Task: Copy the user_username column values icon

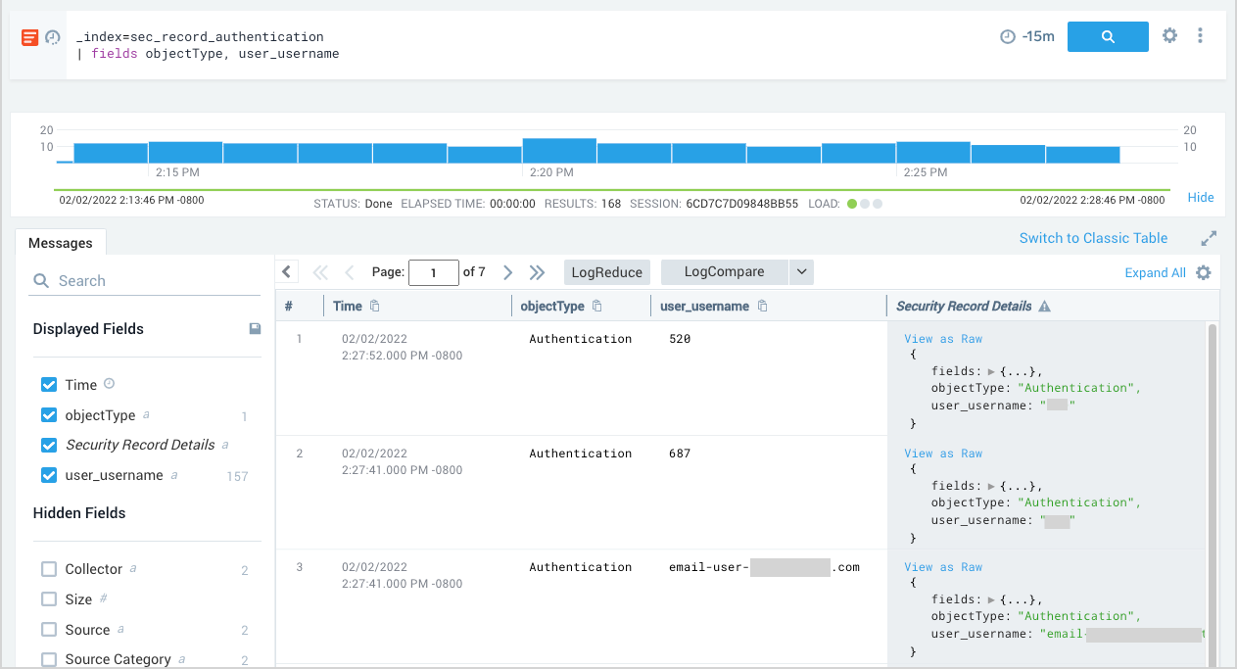Action: pos(763,307)
